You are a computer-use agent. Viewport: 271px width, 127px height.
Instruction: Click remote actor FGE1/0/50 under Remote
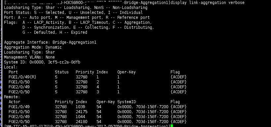coord(19,112)
